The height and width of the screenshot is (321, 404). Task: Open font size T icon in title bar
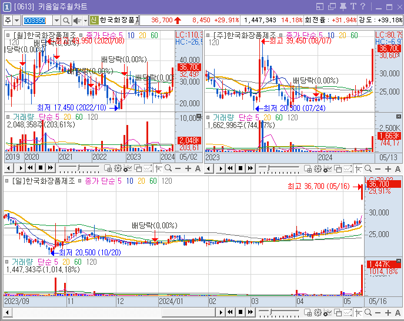[x=353, y=6]
